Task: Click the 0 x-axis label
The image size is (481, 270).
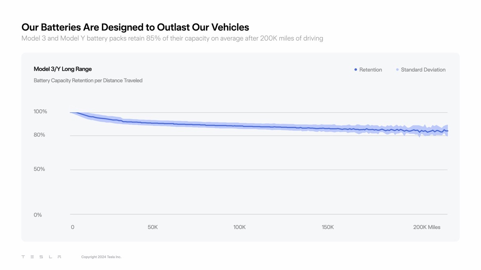Action: tap(73, 227)
